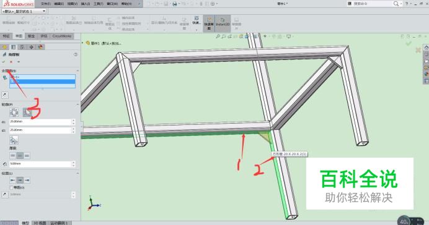
Task: Set thickness to outer side
Action: [27, 156]
